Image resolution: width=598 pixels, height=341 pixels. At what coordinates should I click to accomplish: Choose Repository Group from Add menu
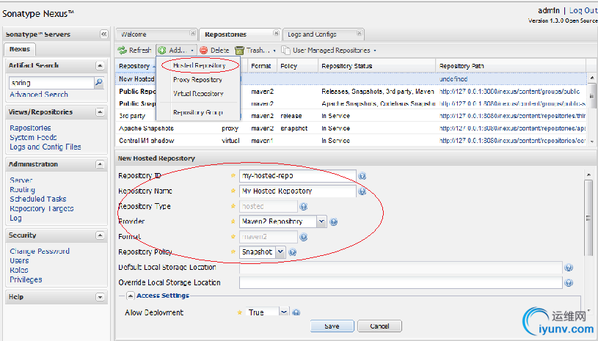coord(198,112)
